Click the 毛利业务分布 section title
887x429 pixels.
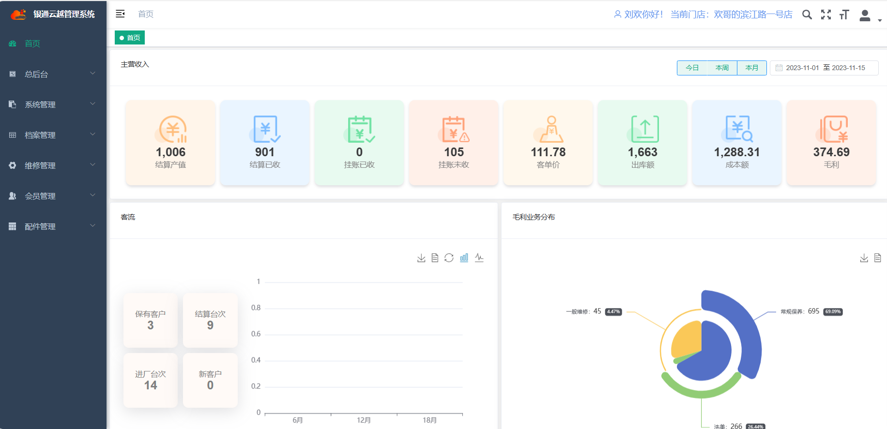[534, 217]
